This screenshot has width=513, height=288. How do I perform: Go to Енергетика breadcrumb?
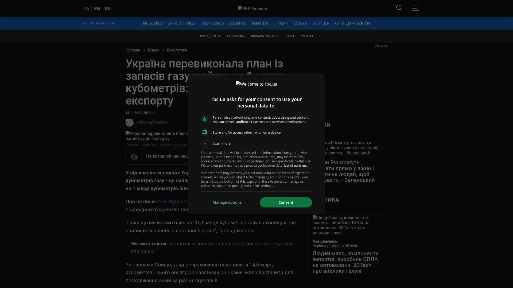(x=177, y=50)
